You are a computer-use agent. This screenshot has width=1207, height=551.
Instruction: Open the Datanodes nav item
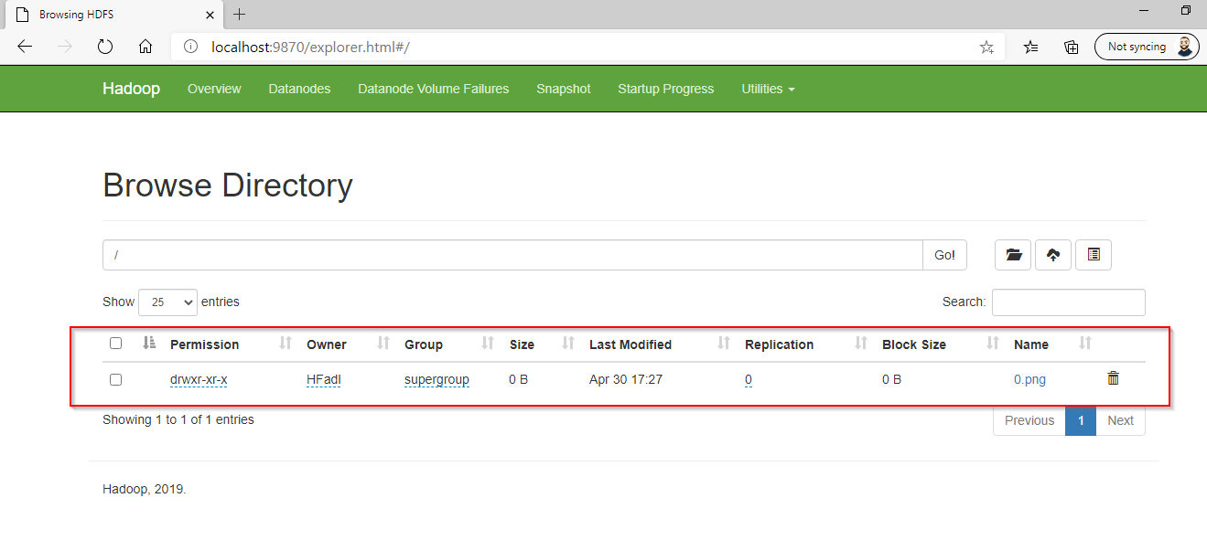click(x=299, y=89)
